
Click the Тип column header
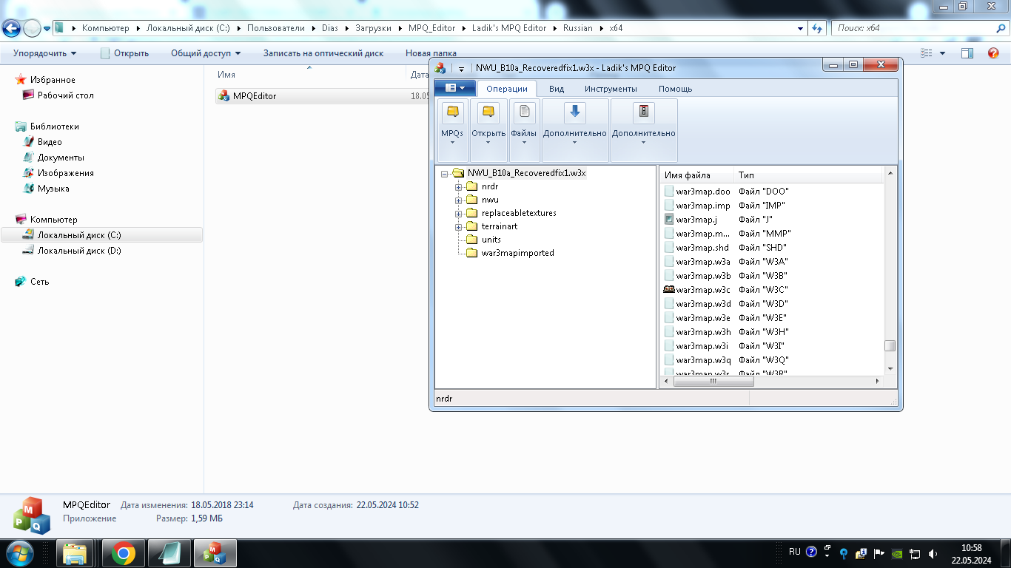pos(809,175)
